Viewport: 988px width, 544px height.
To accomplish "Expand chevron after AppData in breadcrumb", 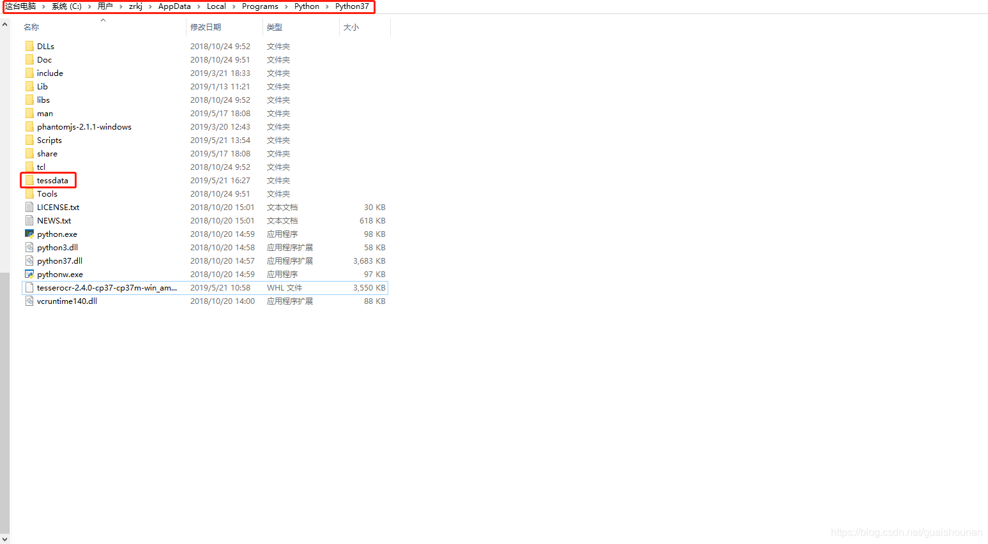I will tap(199, 6).
